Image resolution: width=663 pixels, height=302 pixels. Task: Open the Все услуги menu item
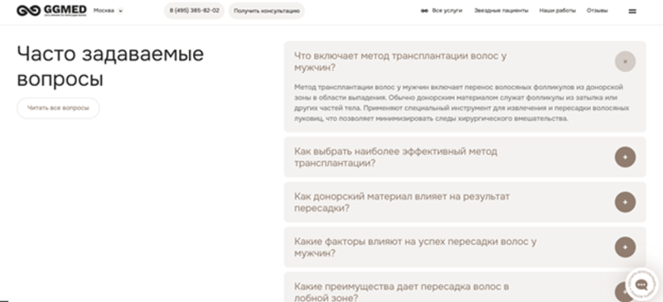click(x=442, y=11)
